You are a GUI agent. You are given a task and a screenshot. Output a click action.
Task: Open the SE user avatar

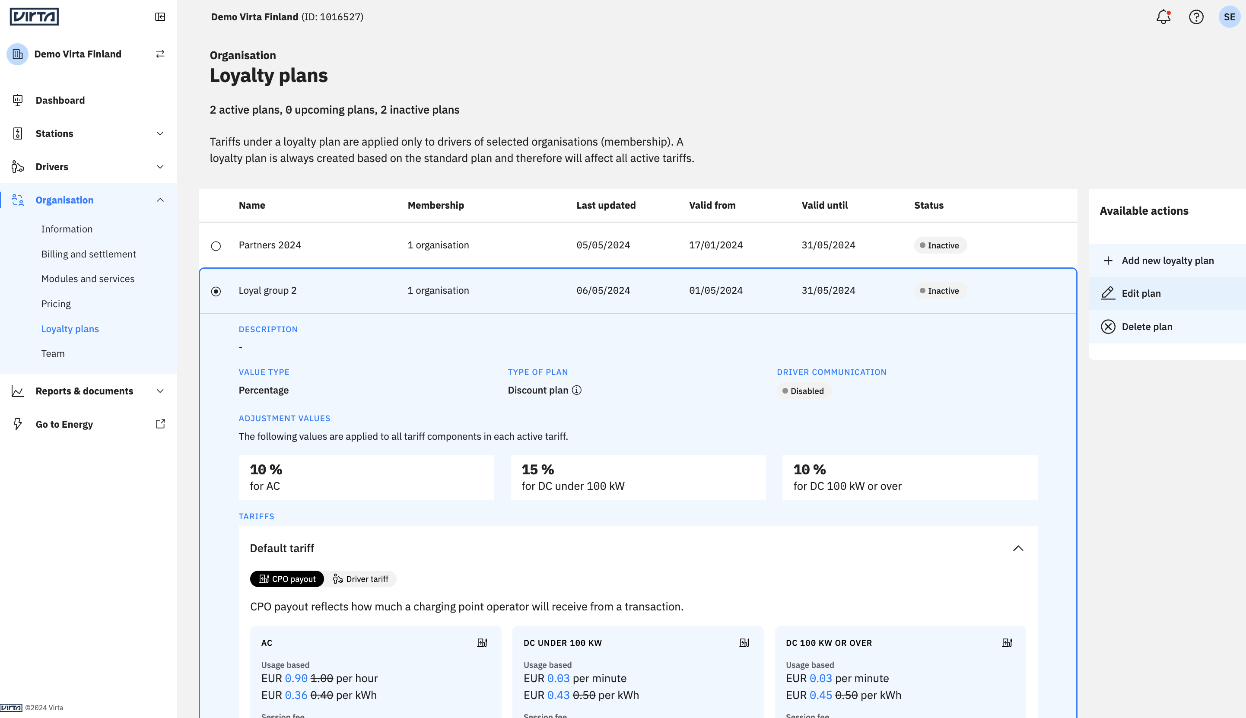tap(1229, 17)
